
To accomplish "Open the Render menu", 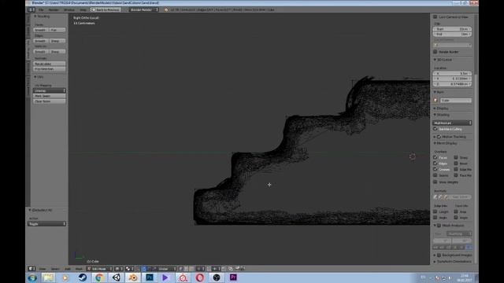I will (x=54, y=10).
